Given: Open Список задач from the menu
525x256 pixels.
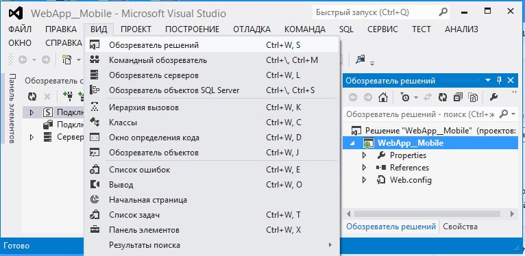Looking at the screenshot, I should pyautogui.click(x=212, y=215).
